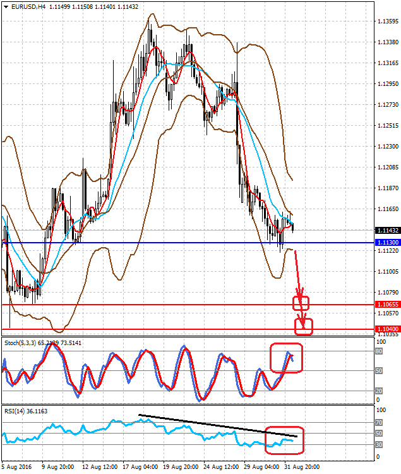Image resolution: width=401 pixels, height=474 pixels.
Task: Open the chart menu triangle beside EURUSD,H4
Action: pos(6,7)
